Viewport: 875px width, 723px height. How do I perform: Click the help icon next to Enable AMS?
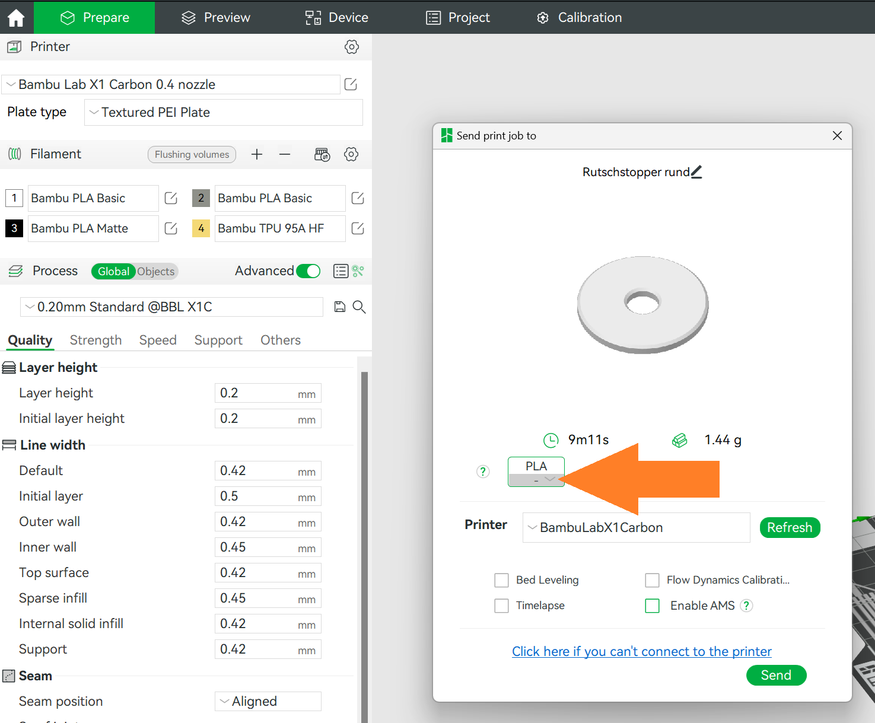coord(747,606)
